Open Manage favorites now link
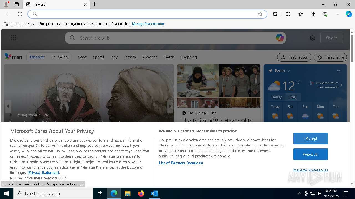The height and width of the screenshot is (199, 355). click(x=148, y=24)
